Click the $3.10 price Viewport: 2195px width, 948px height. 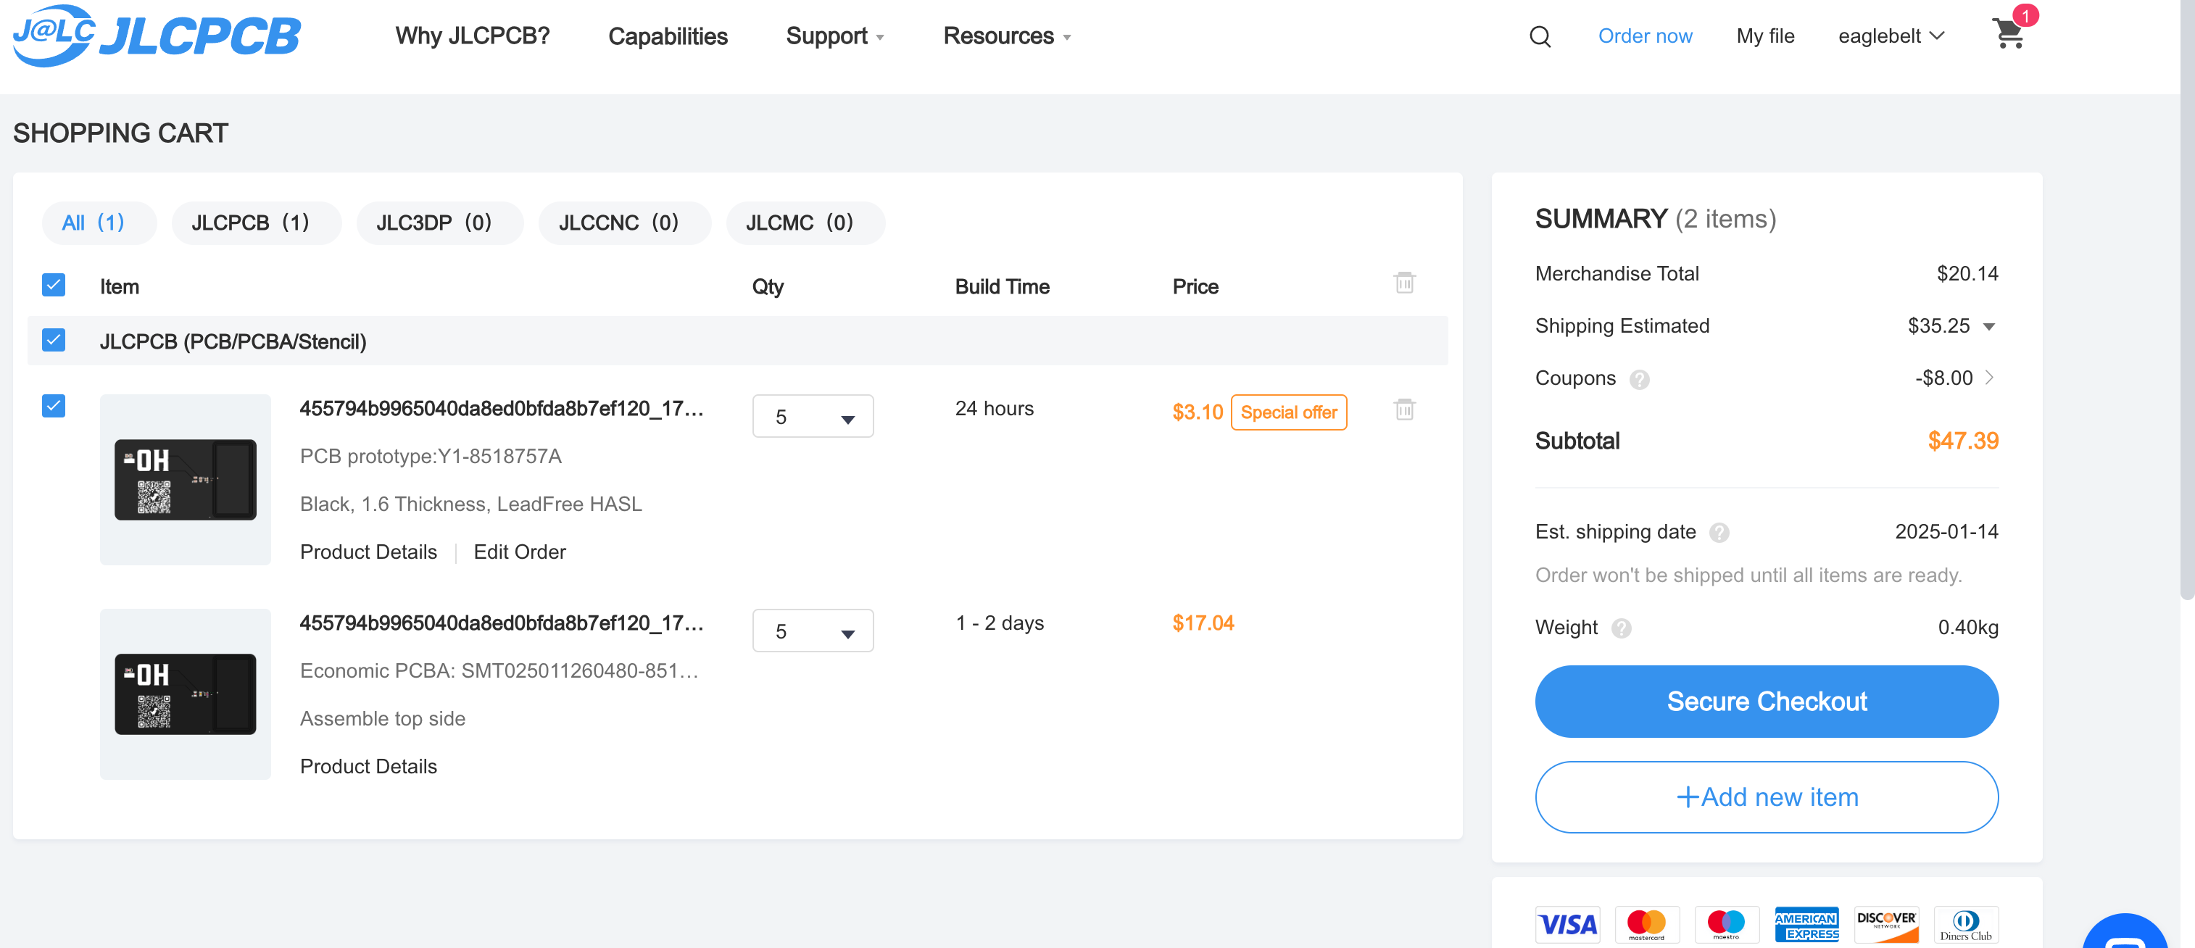1198,413
